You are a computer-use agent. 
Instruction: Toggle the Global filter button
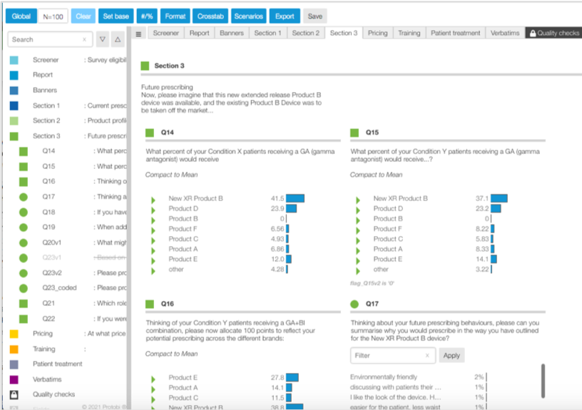pos(21,16)
